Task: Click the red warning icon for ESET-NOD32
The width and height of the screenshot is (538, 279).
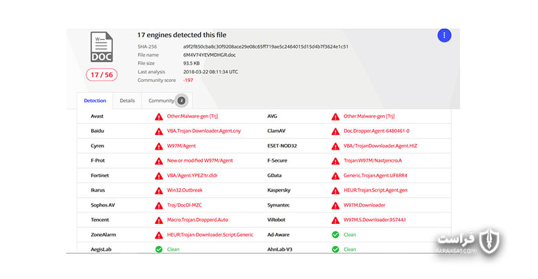Action: pyautogui.click(x=335, y=146)
